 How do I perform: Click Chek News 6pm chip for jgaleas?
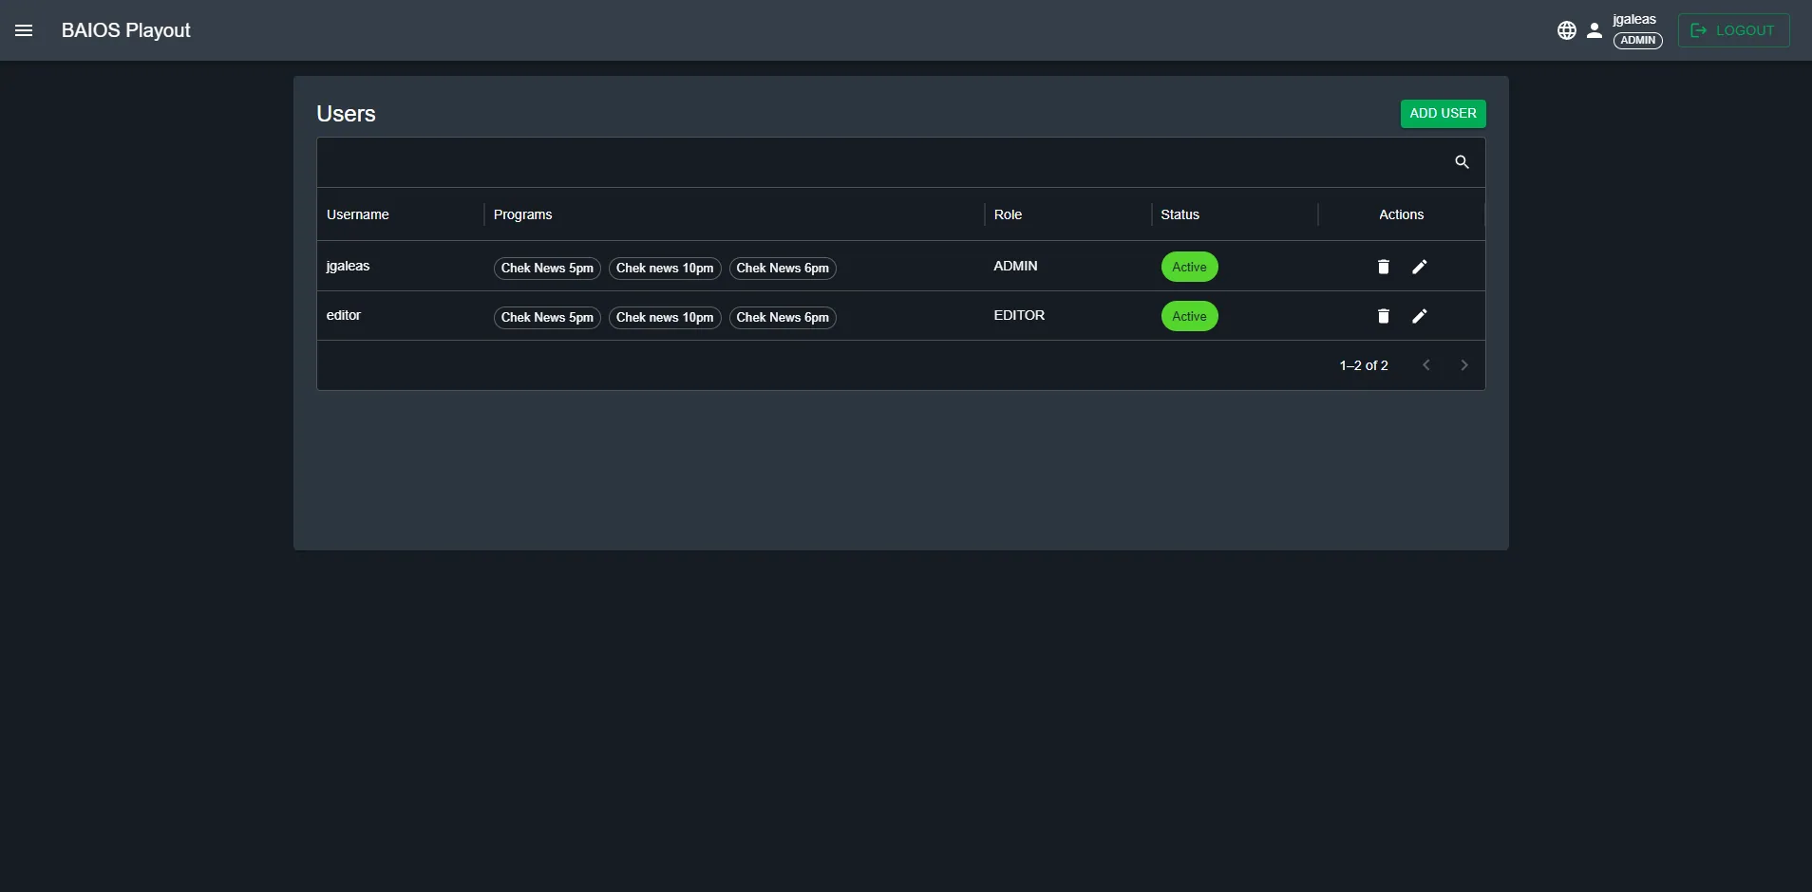(x=783, y=269)
